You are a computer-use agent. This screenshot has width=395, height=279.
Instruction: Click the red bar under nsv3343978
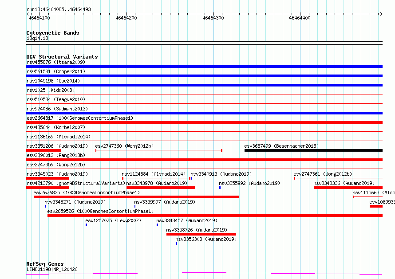[x=161, y=188]
